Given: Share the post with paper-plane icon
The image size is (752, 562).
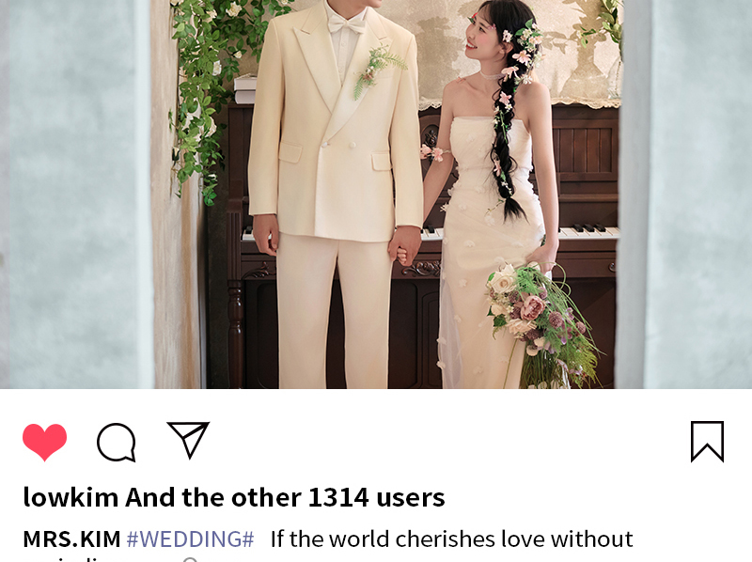Looking at the screenshot, I should [x=188, y=440].
